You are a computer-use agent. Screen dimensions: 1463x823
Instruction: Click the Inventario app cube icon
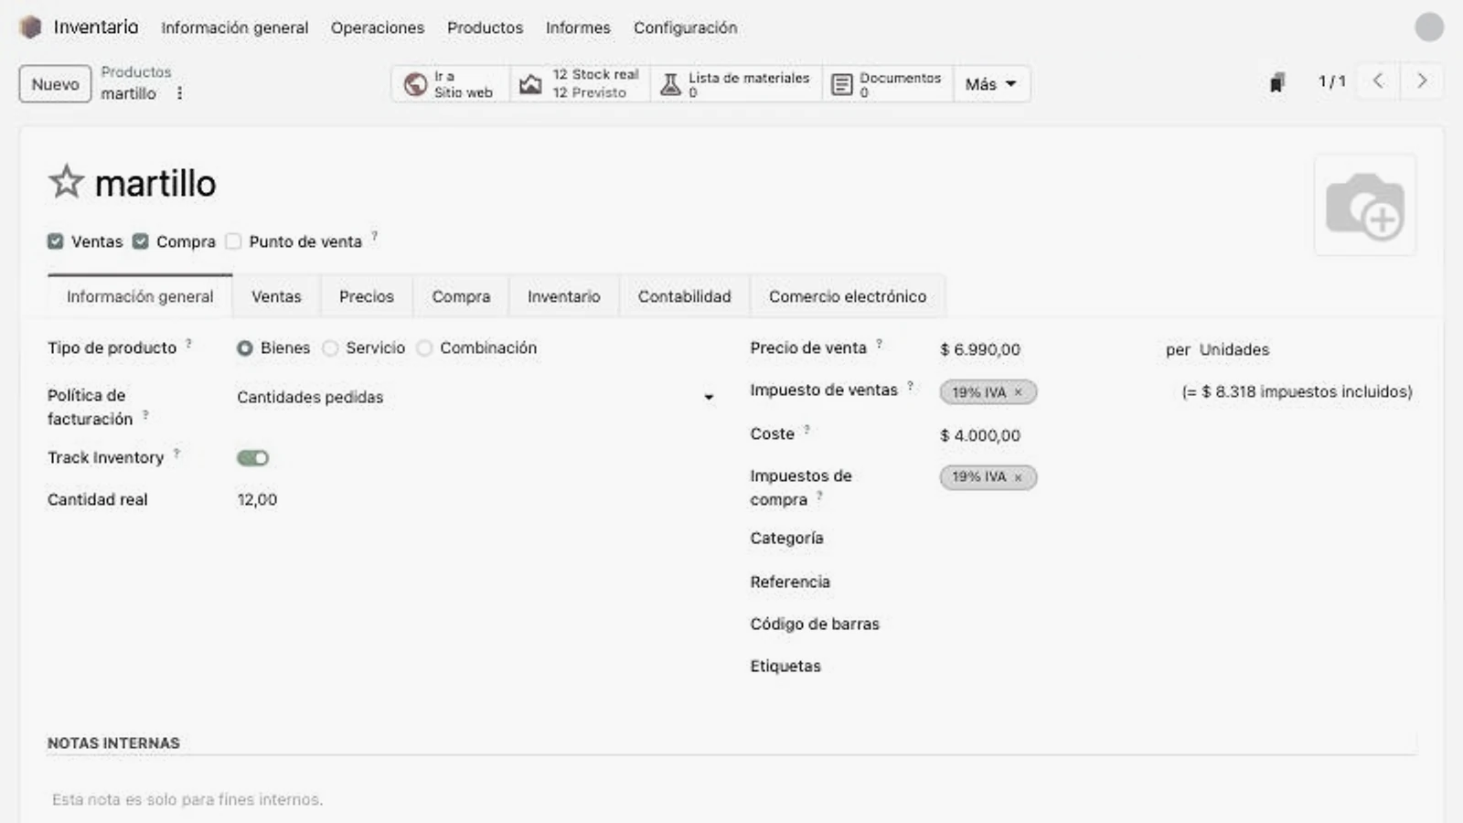30,27
